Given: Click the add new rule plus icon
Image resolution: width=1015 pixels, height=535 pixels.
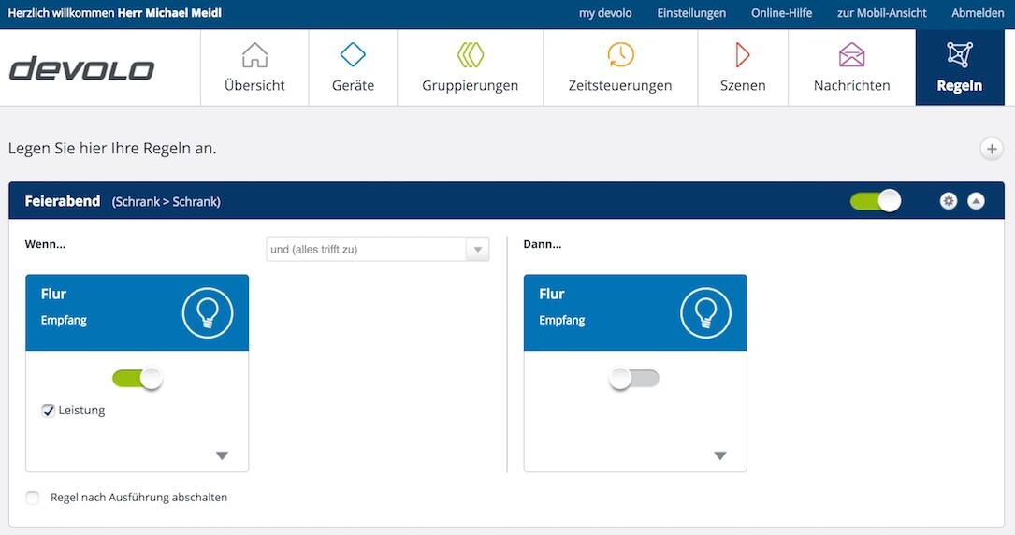Looking at the screenshot, I should pos(992,149).
